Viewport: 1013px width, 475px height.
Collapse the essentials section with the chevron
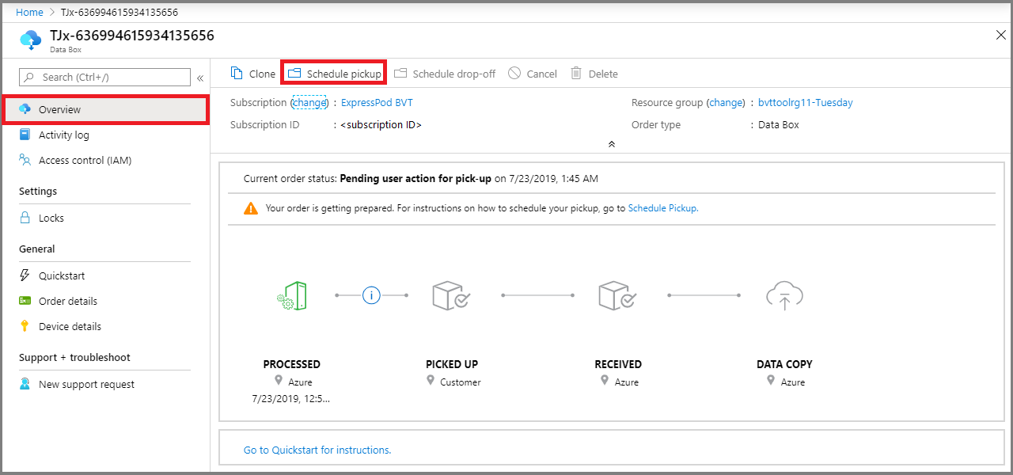pos(611,143)
